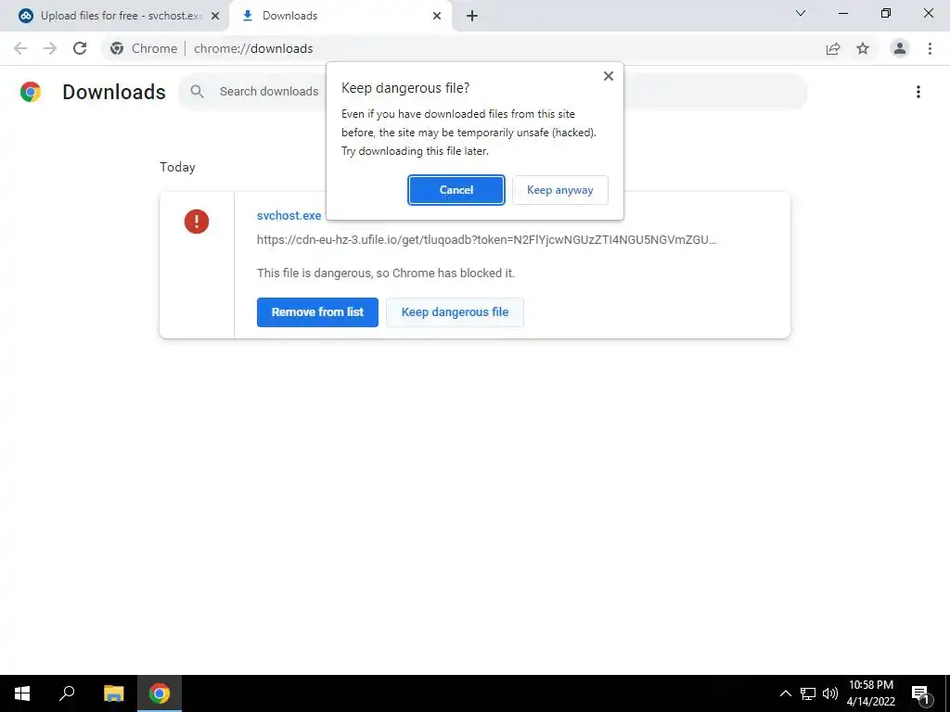The width and height of the screenshot is (950, 712).
Task: Click the Downloads tab download-arrow favicon
Action: [247, 16]
